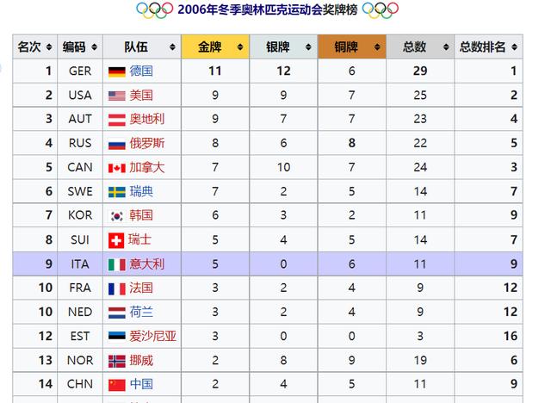Sort table by 银牌 column arrows
Viewport: 551px width, 403px height.
[308, 46]
